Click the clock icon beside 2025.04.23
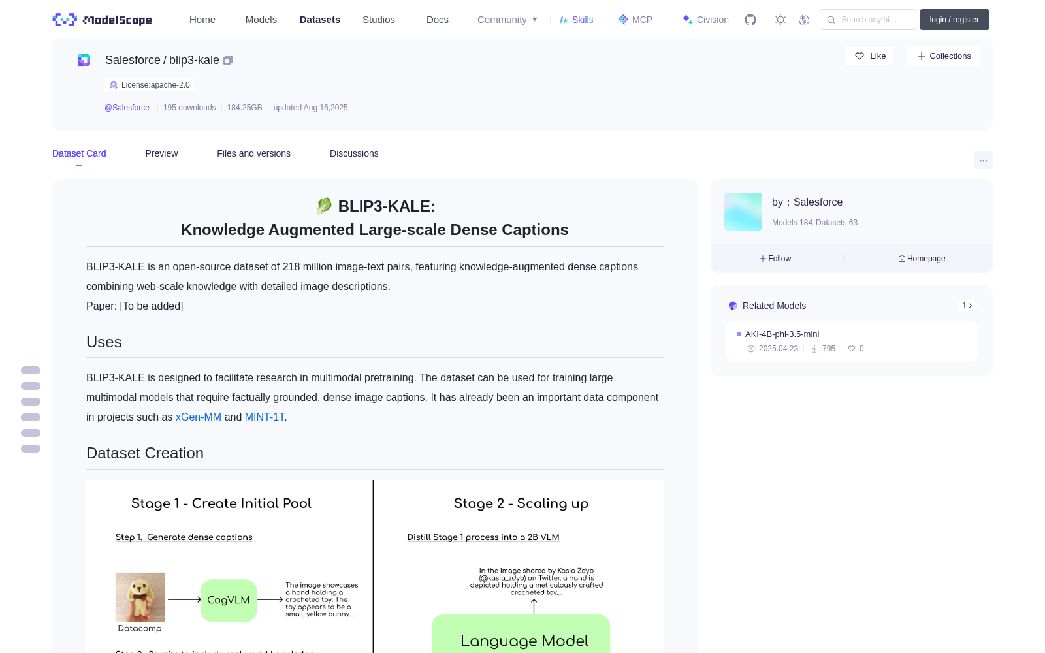The height and width of the screenshot is (653, 1045). click(x=751, y=349)
